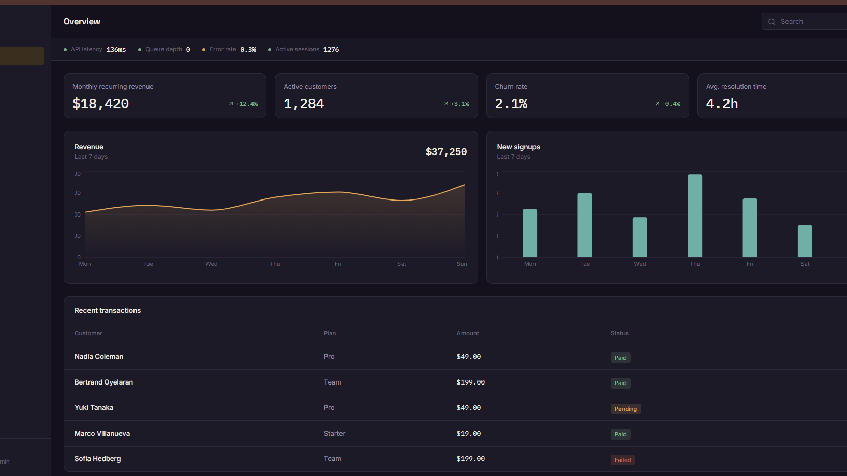Click Bertrand Oyelaran's Paid status badge
The image size is (847, 476).
click(x=620, y=383)
